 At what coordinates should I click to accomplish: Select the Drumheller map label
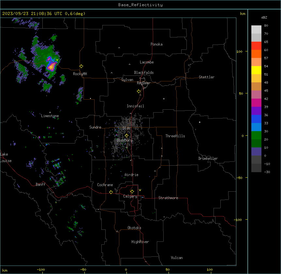[208, 158]
